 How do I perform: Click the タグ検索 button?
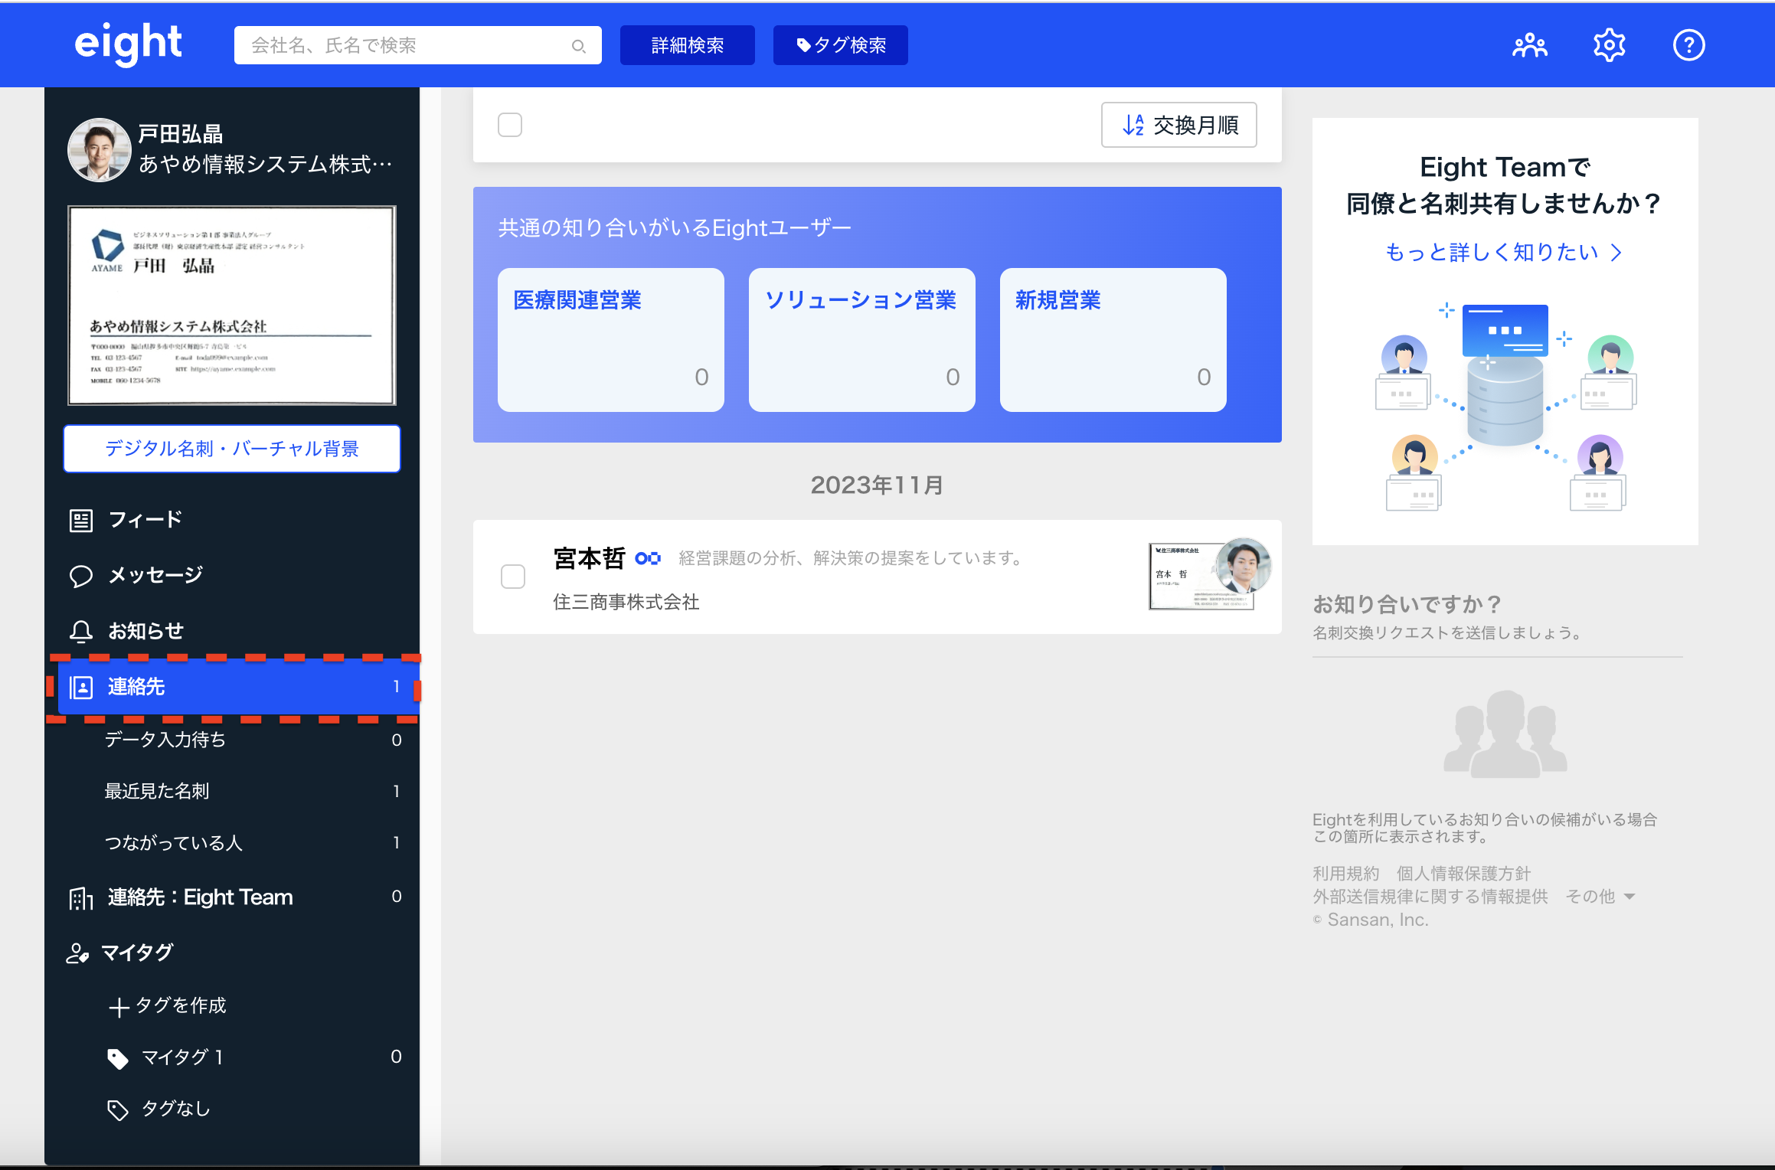841,45
